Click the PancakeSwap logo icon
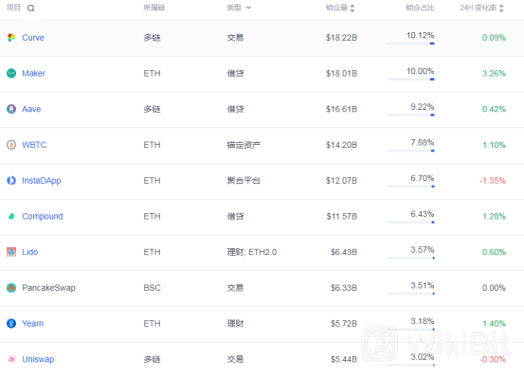Screen dimensions: 524x378 [11, 288]
